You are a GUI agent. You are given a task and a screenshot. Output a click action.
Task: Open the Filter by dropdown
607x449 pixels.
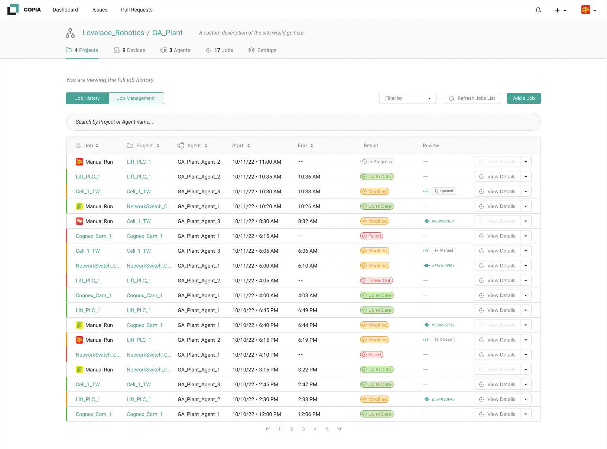tap(408, 98)
